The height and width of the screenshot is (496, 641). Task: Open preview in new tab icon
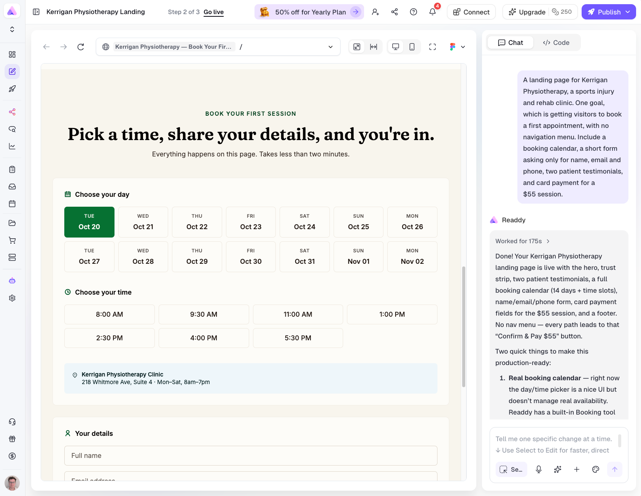(x=357, y=47)
